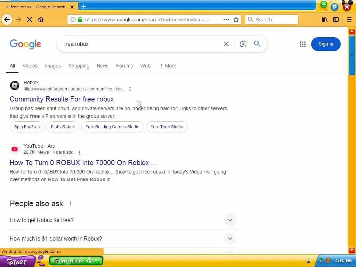This screenshot has width=356, height=267.
Task: Open the three-dot options for YouTube result
Action: tap(79, 153)
